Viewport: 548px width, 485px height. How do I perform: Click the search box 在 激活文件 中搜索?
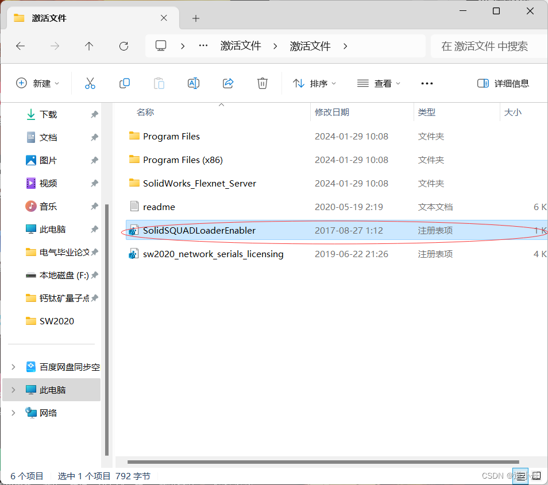click(489, 46)
